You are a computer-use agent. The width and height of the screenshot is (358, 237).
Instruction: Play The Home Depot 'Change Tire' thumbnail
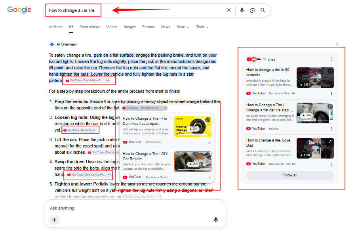point(193,162)
